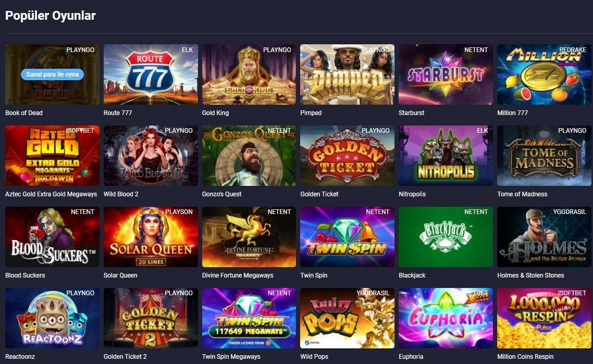This screenshot has height=364, width=593.
Task: Open the Holmes & Stolen Stones link
Action: [530, 275]
